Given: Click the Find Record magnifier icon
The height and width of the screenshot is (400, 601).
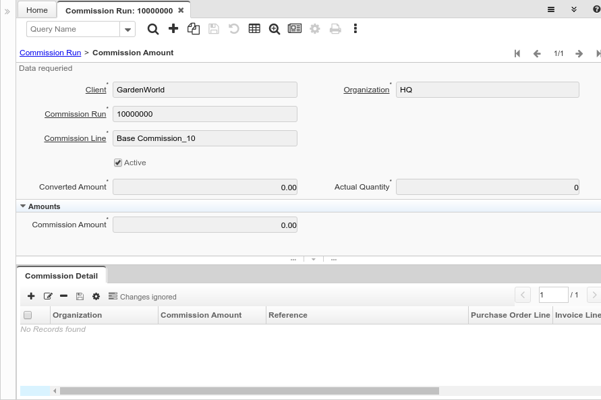Looking at the screenshot, I should tap(153, 29).
